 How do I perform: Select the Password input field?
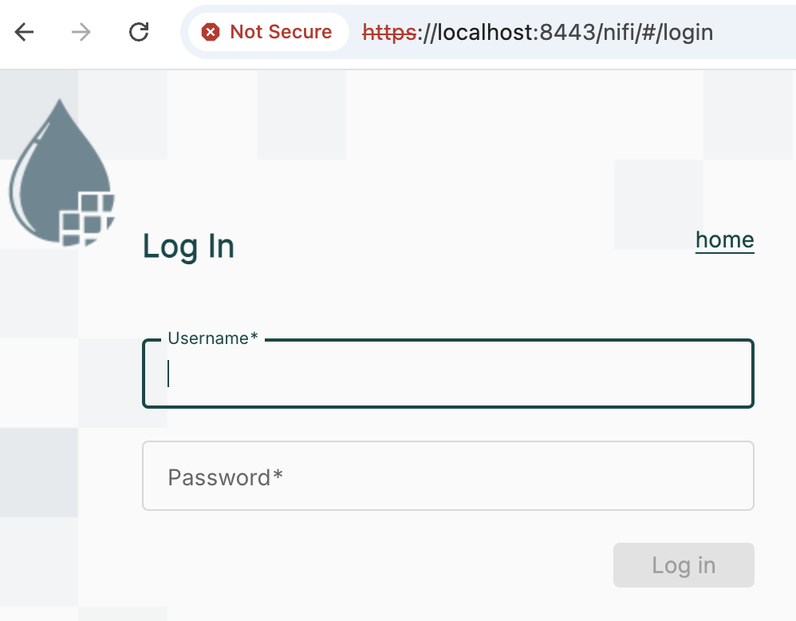click(x=447, y=476)
